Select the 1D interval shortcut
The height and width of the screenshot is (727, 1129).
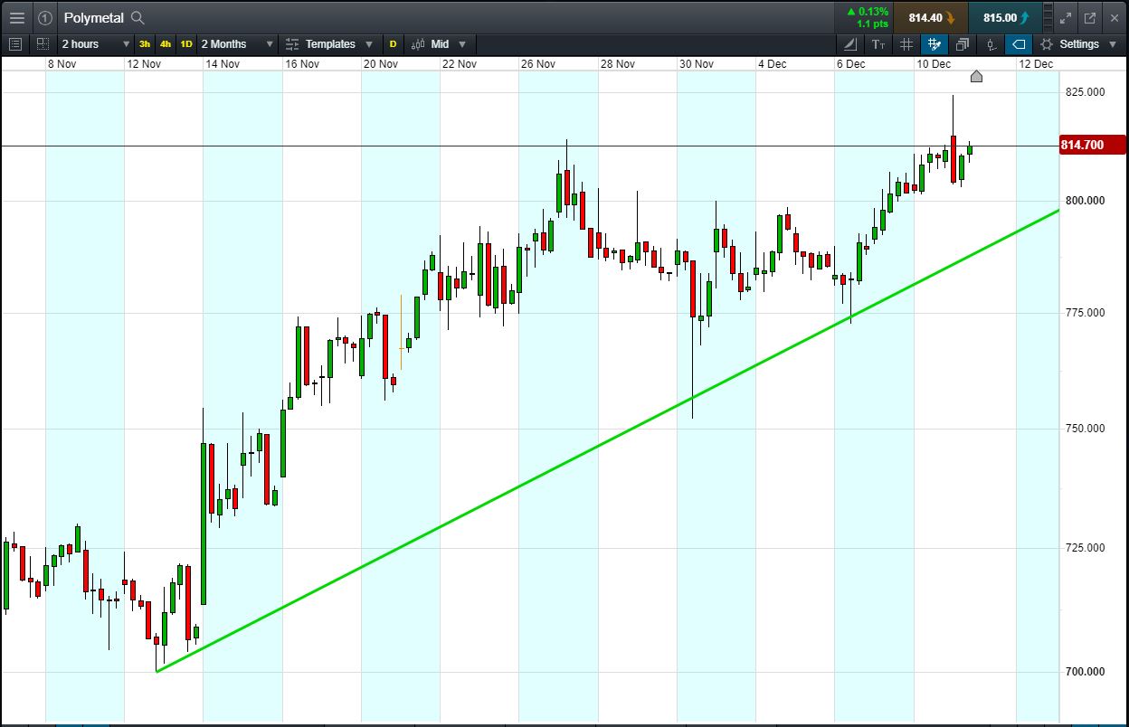click(186, 43)
